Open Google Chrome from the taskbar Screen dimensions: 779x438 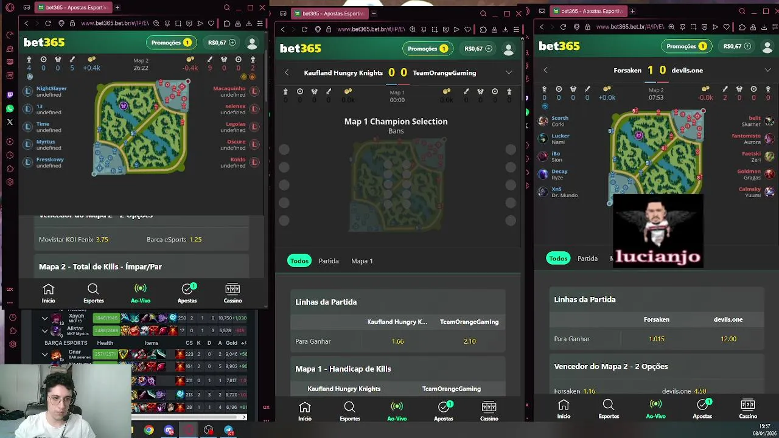(x=148, y=431)
